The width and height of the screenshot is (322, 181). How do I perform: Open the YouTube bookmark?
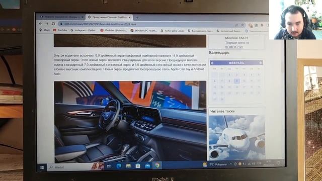(60, 30)
